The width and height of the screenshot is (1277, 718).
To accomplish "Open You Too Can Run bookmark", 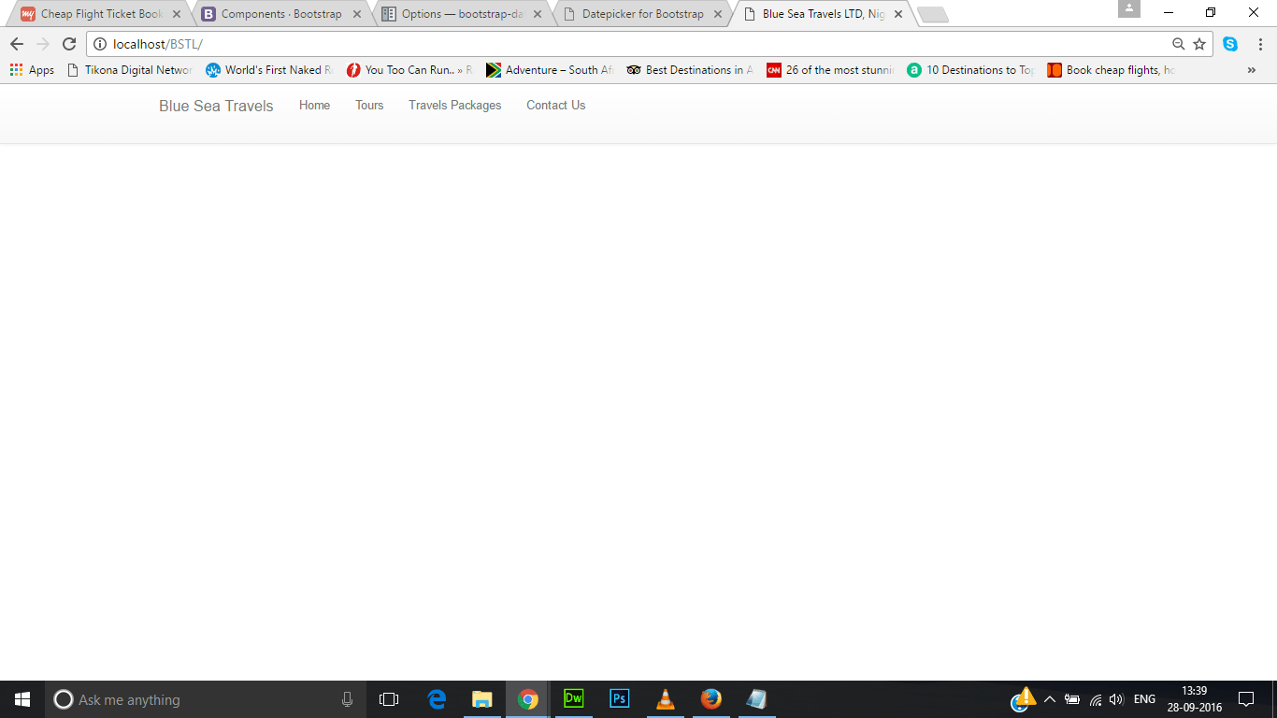I will click(x=409, y=70).
